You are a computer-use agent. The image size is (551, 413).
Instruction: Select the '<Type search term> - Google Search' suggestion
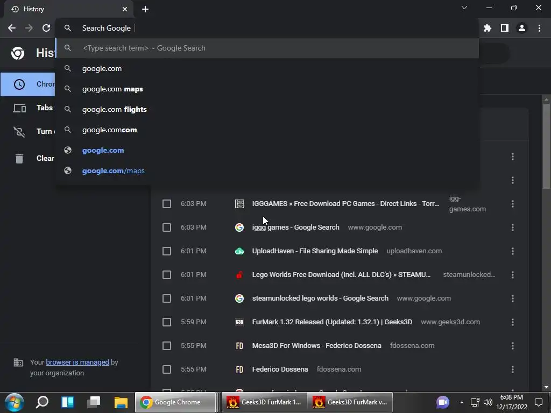[267, 48]
